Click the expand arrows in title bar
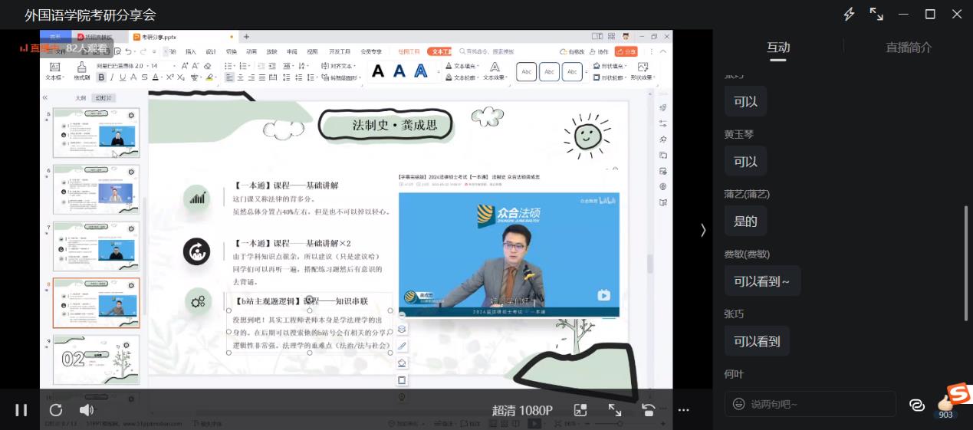Screen dimensions: 973x430 pos(876,14)
